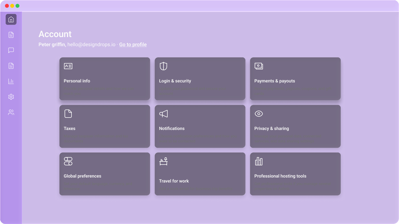Click the megaphone icon in Notifications card
The width and height of the screenshot is (399, 224).
pos(163,114)
